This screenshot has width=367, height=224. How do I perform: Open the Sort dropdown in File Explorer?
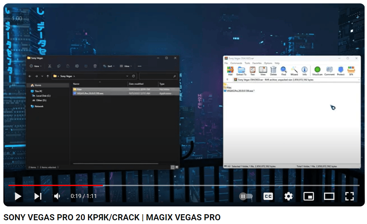point(109,66)
